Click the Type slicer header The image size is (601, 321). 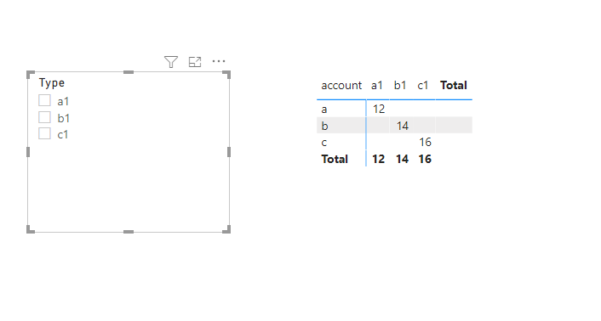[x=52, y=83]
